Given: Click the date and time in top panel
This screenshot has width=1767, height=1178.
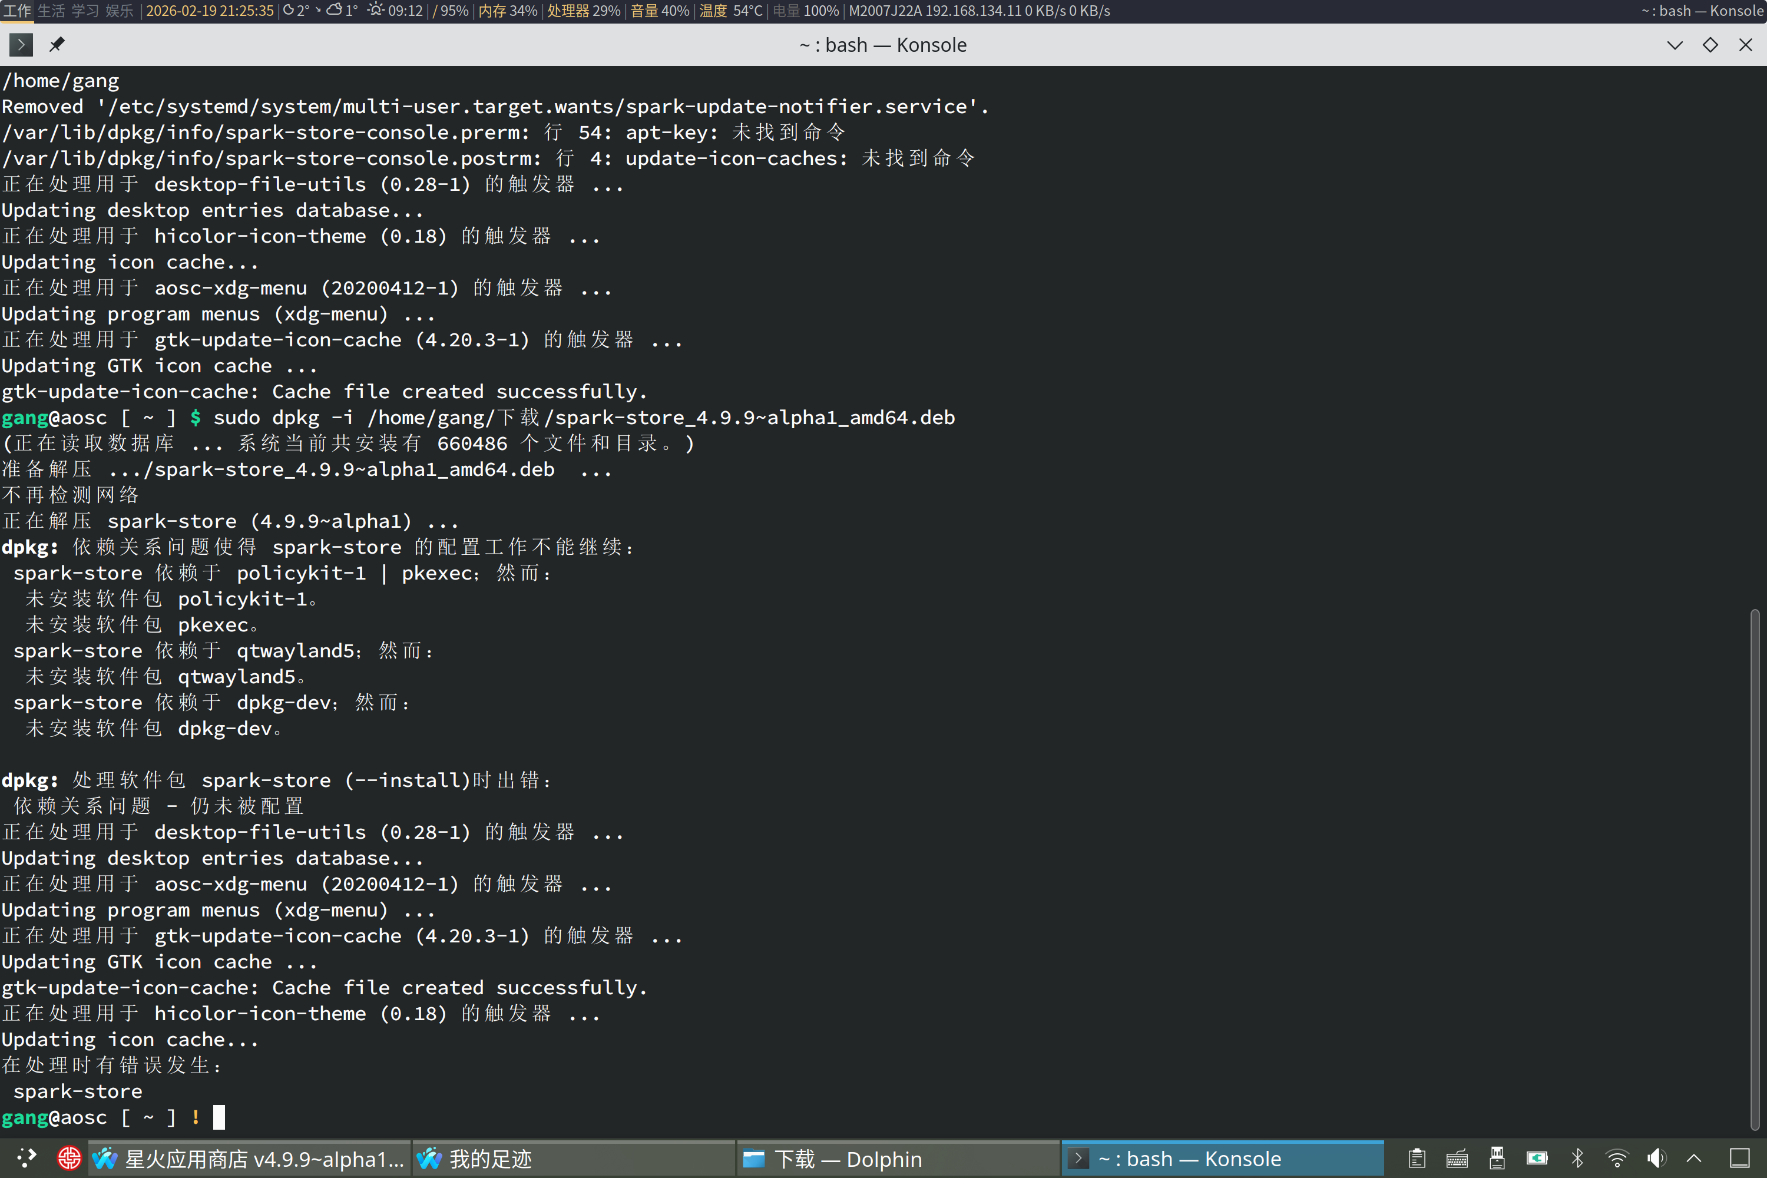Looking at the screenshot, I should tap(210, 11).
